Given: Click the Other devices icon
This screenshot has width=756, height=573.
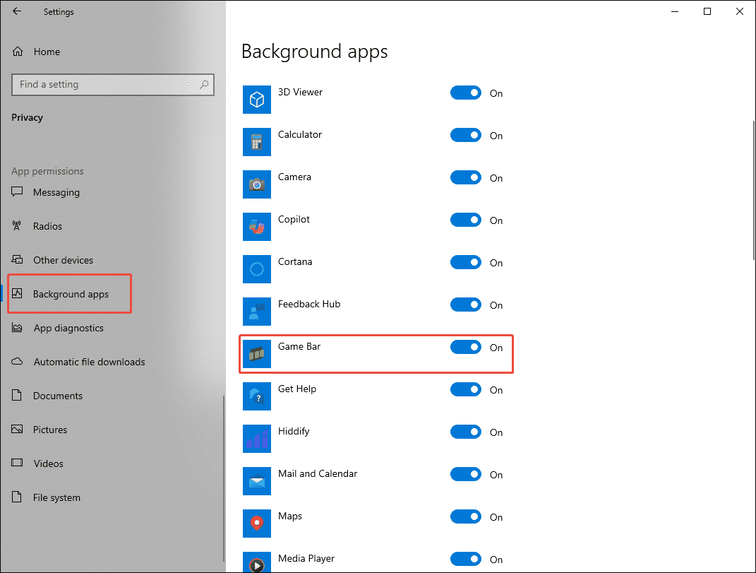Looking at the screenshot, I should click(x=17, y=260).
